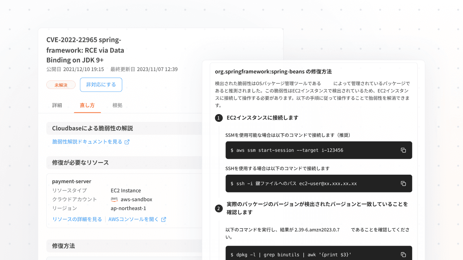Copy the dpkg package check command

403,254
